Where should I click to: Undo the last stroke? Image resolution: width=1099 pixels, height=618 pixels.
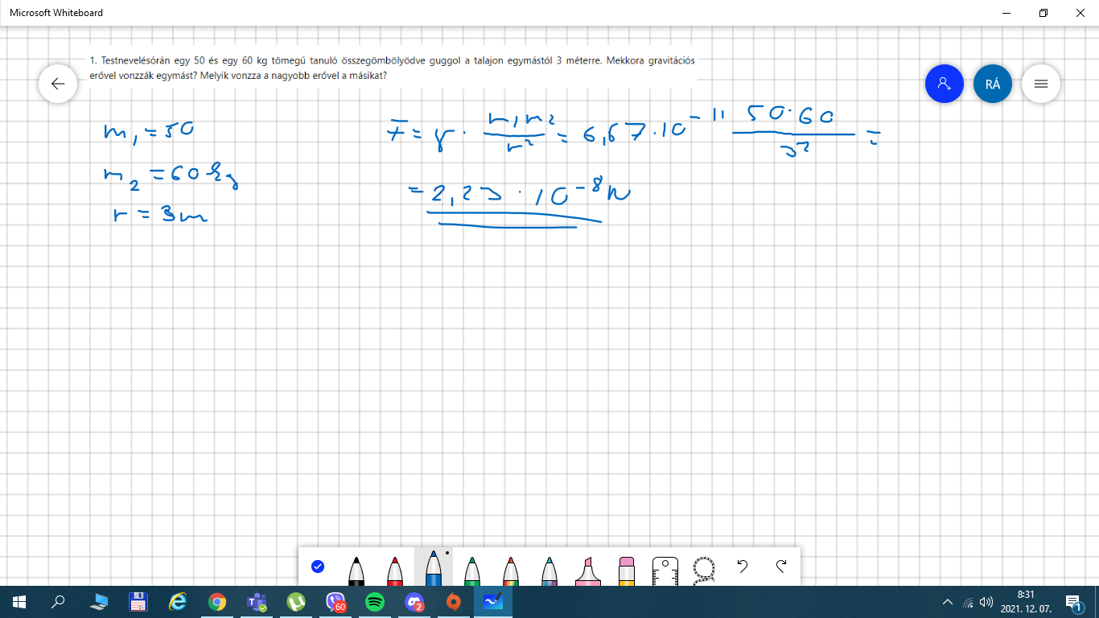coord(743,566)
